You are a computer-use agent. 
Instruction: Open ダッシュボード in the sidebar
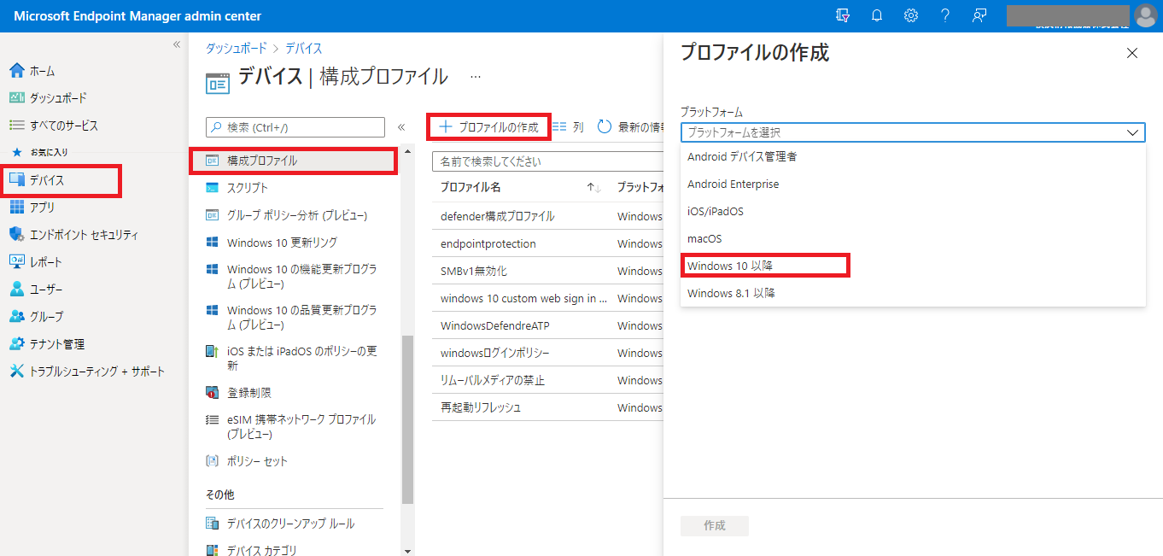coord(58,98)
